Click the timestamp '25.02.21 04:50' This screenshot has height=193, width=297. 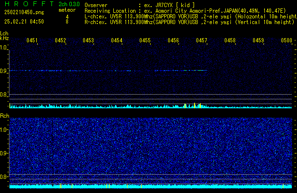tap(24, 22)
